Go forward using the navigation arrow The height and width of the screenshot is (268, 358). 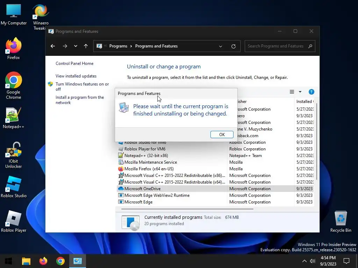pos(65,46)
